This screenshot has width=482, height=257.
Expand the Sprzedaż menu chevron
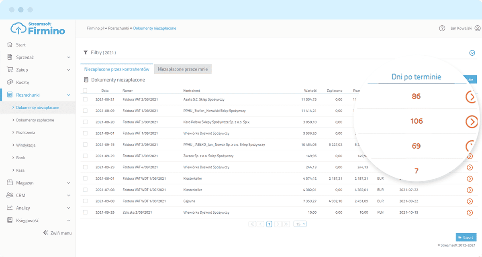[69, 57]
